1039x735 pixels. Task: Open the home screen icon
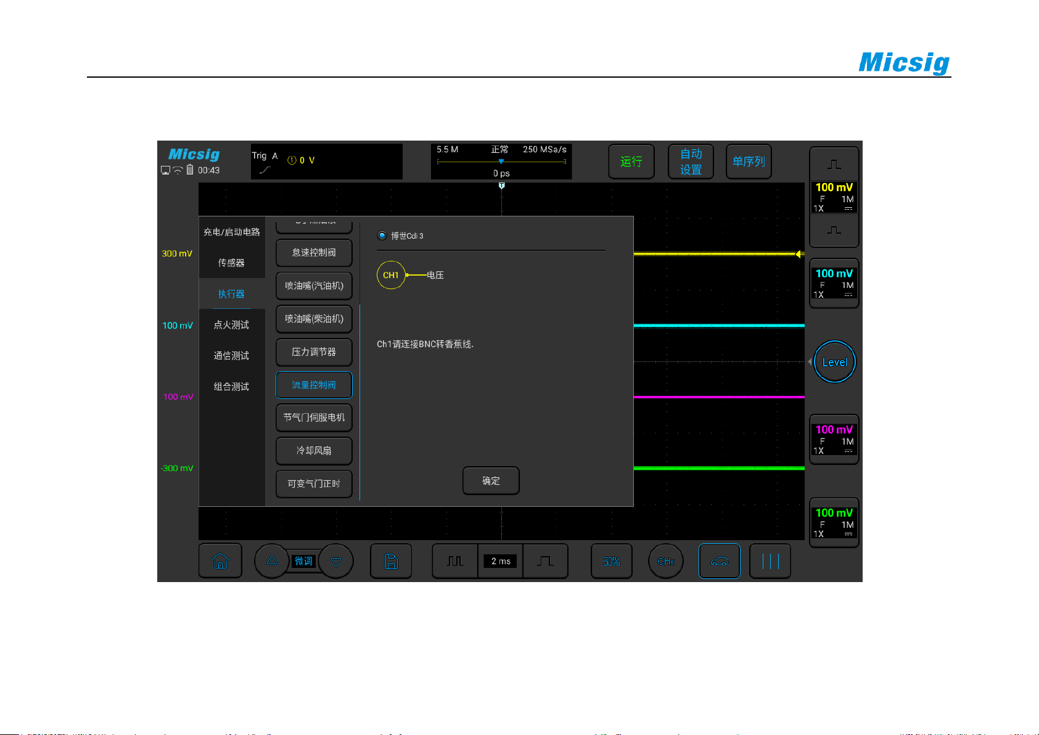[220, 561]
